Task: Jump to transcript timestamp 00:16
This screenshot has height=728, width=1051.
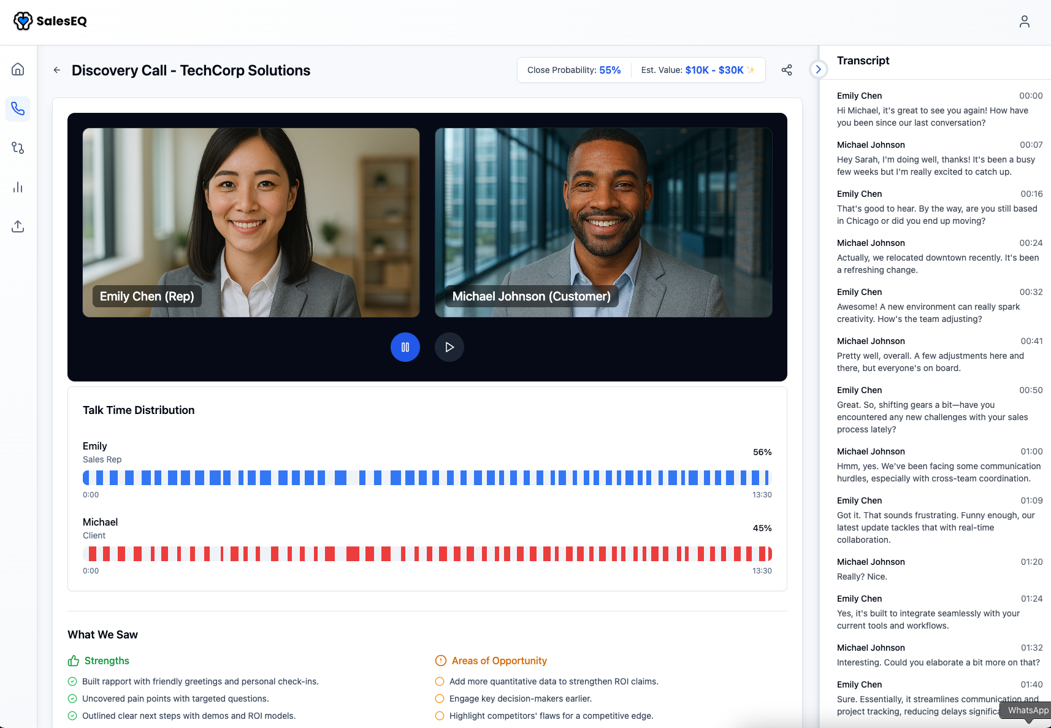Action: tap(1031, 194)
